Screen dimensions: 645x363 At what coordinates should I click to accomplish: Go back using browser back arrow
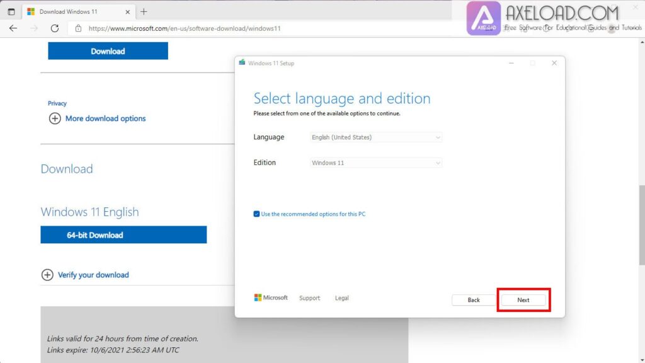click(13, 28)
